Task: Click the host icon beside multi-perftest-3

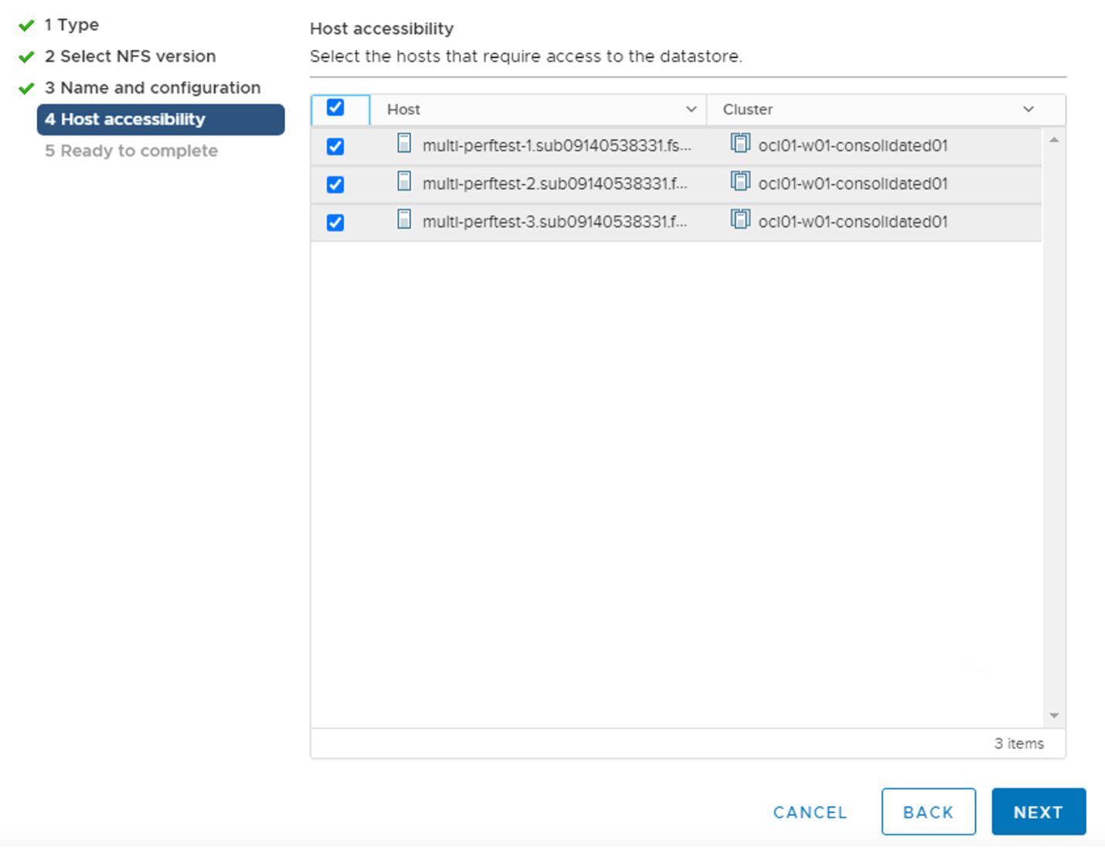Action: (404, 221)
